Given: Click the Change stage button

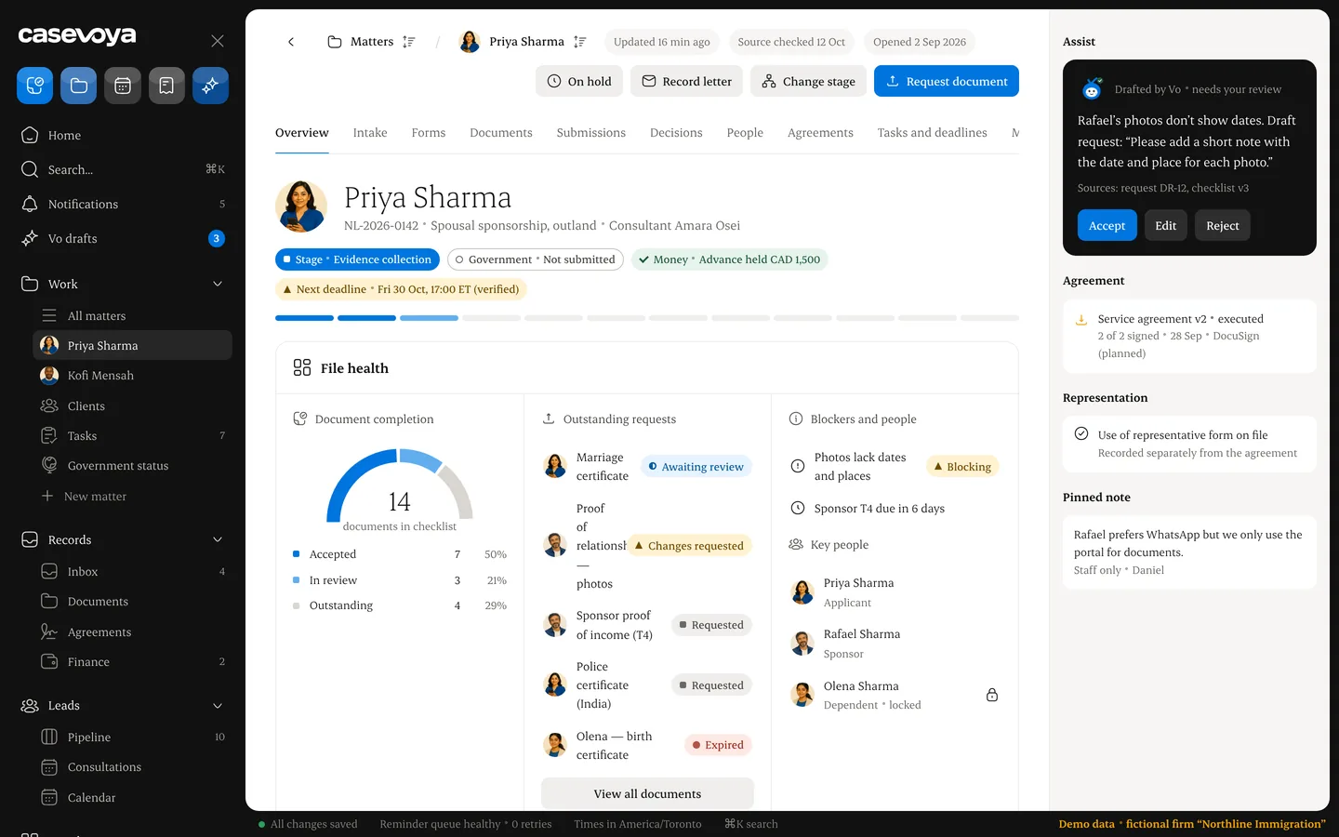Looking at the screenshot, I should (809, 81).
